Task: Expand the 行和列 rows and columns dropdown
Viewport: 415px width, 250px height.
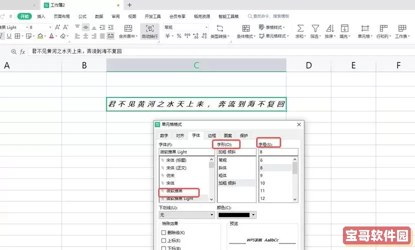Action: tap(390, 36)
